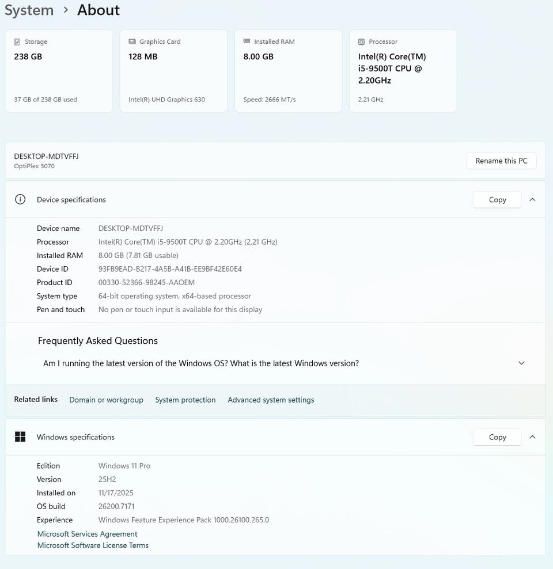The height and width of the screenshot is (569, 553).
Task: Click the Processor chip icon
Action: coord(361,42)
